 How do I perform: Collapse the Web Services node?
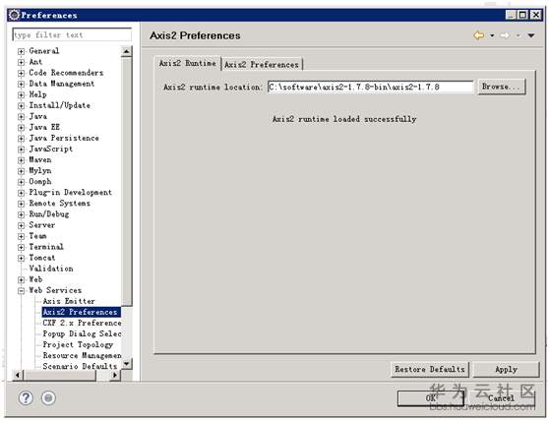coord(22,291)
